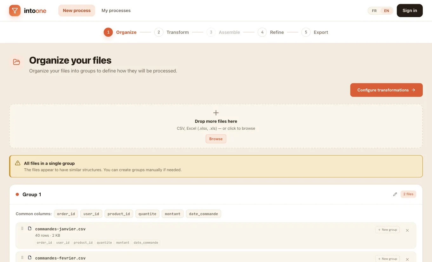Go to step 4 Refine
The width and height of the screenshot is (432, 262).
click(x=271, y=32)
